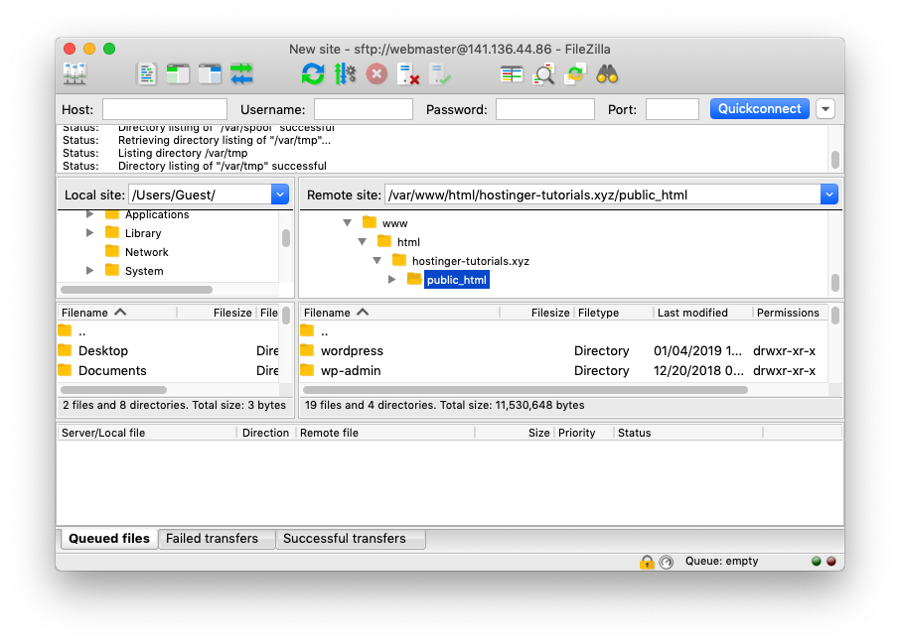Switch to the Queued files tab
Image resolution: width=900 pixels, height=644 pixels.
(109, 539)
